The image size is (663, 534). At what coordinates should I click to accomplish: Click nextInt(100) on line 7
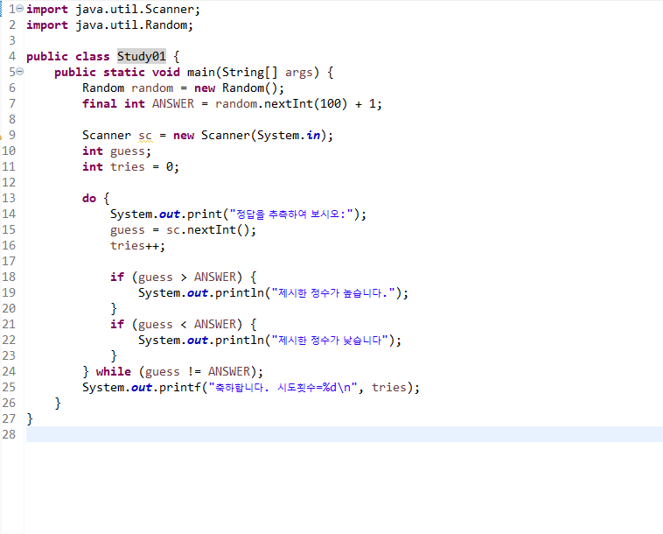coord(305,103)
